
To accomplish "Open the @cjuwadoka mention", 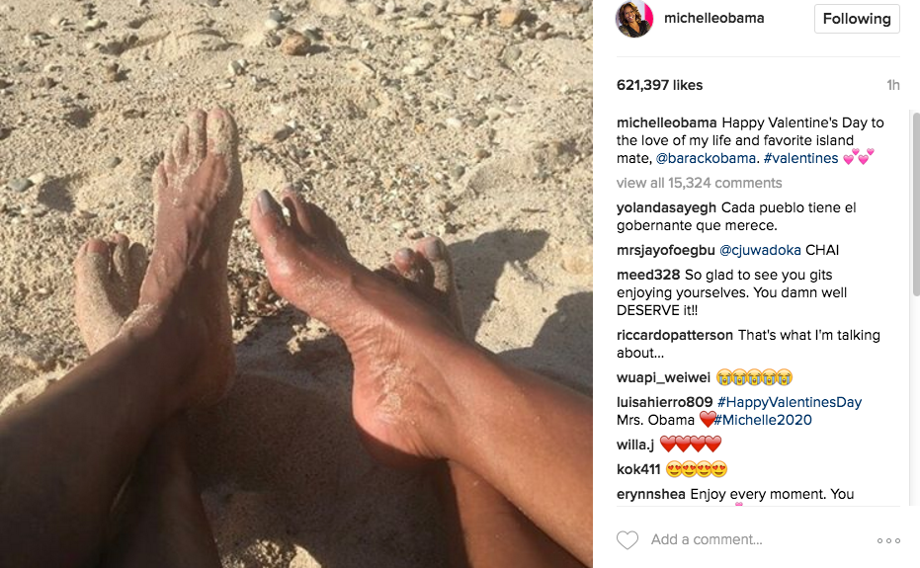I will point(760,251).
